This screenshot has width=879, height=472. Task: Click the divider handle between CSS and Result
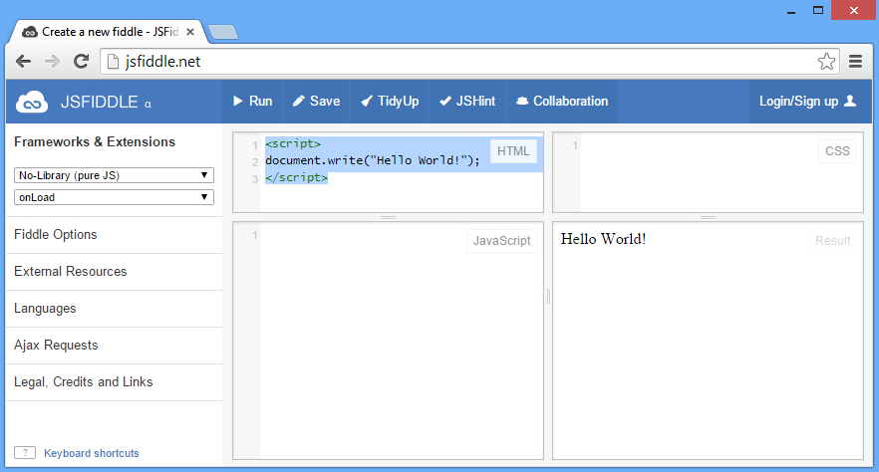click(708, 217)
